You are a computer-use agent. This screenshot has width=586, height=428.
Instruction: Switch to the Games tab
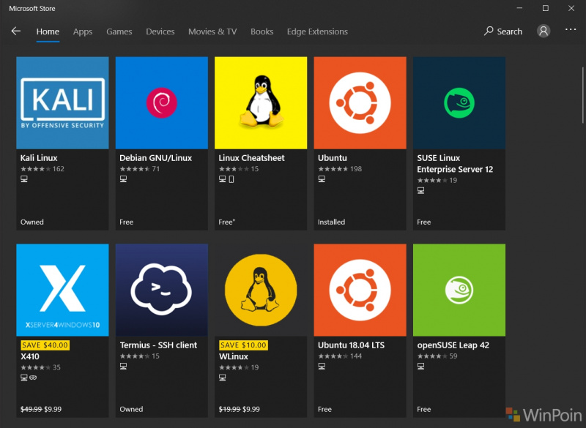pos(119,31)
